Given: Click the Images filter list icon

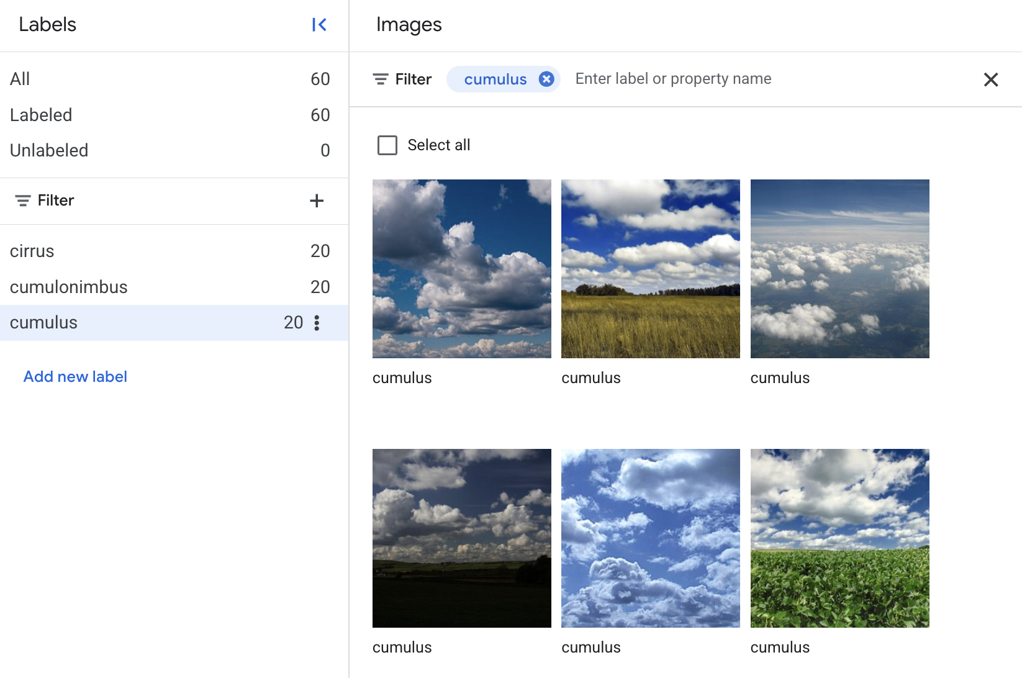Looking at the screenshot, I should click(x=381, y=79).
